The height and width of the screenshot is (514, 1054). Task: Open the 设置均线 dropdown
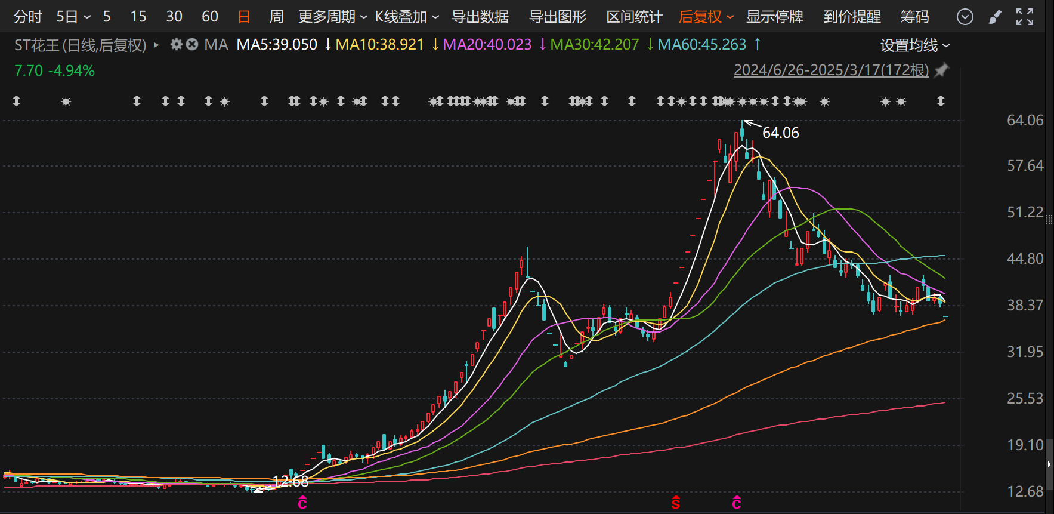tap(914, 45)
